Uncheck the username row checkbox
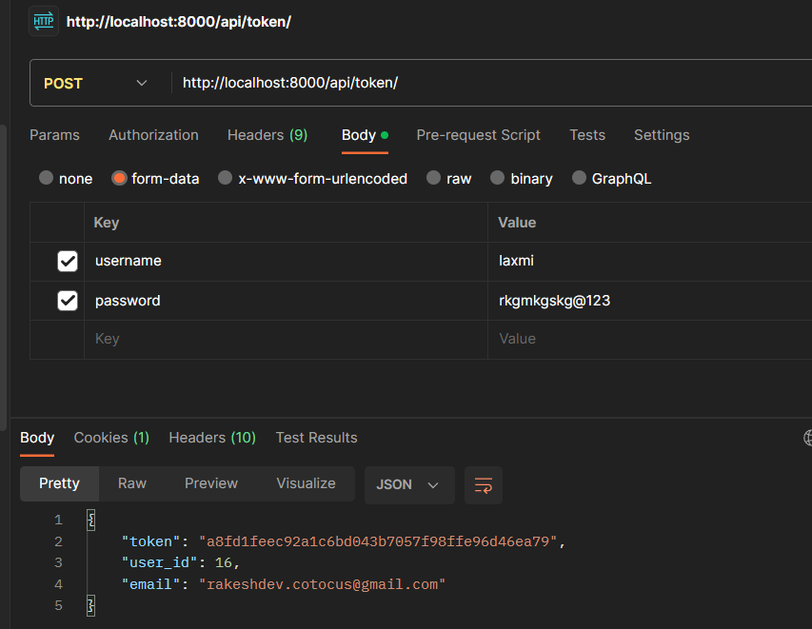 [x=68, y=261]
